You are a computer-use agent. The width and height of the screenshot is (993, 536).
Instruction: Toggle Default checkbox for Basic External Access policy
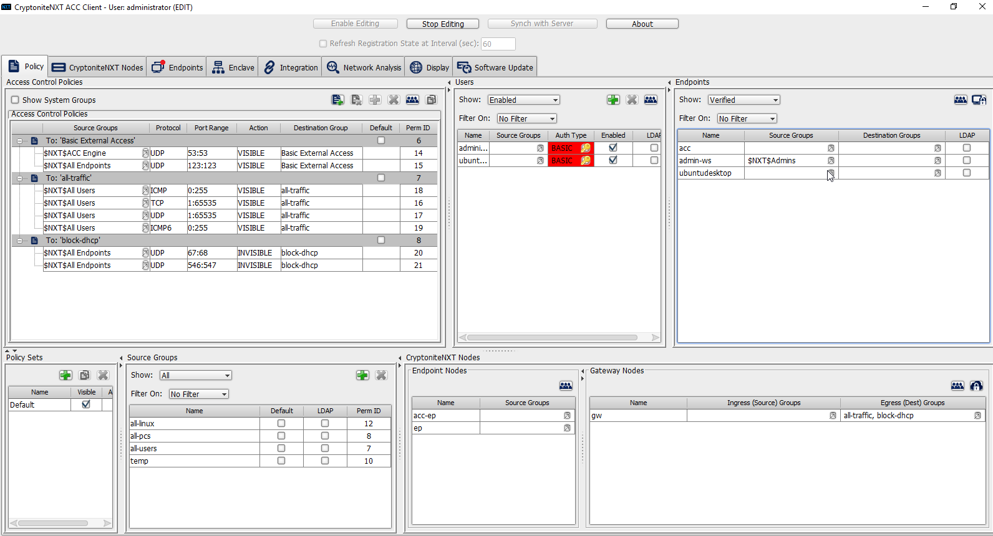[381, 141]
